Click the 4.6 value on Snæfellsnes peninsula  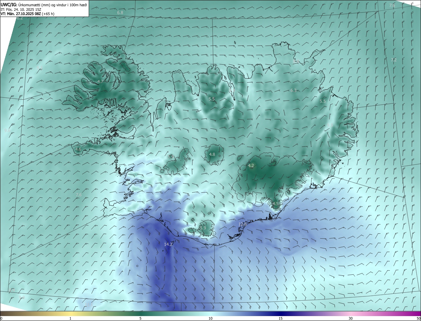[x=78, y=149]
